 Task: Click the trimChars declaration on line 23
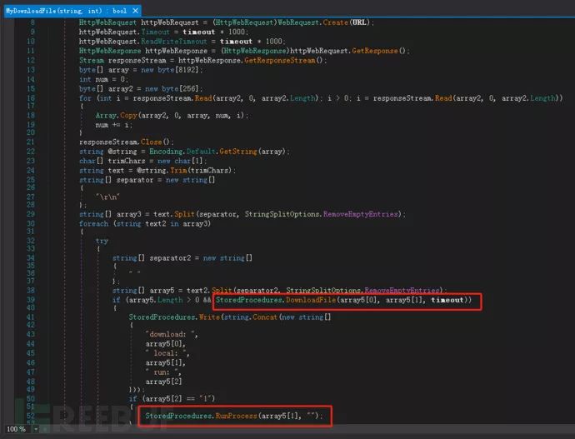pyautogui.click(x=127, y=161)
